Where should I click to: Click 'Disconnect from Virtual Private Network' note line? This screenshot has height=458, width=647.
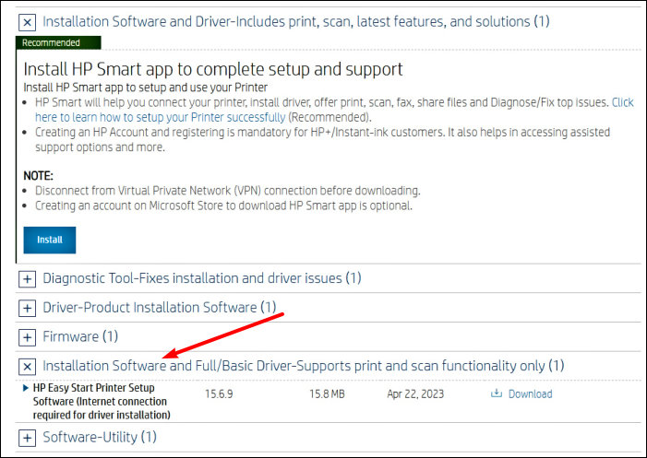[228, 191]
